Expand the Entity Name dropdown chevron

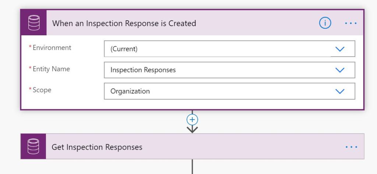tap(340, 70)
